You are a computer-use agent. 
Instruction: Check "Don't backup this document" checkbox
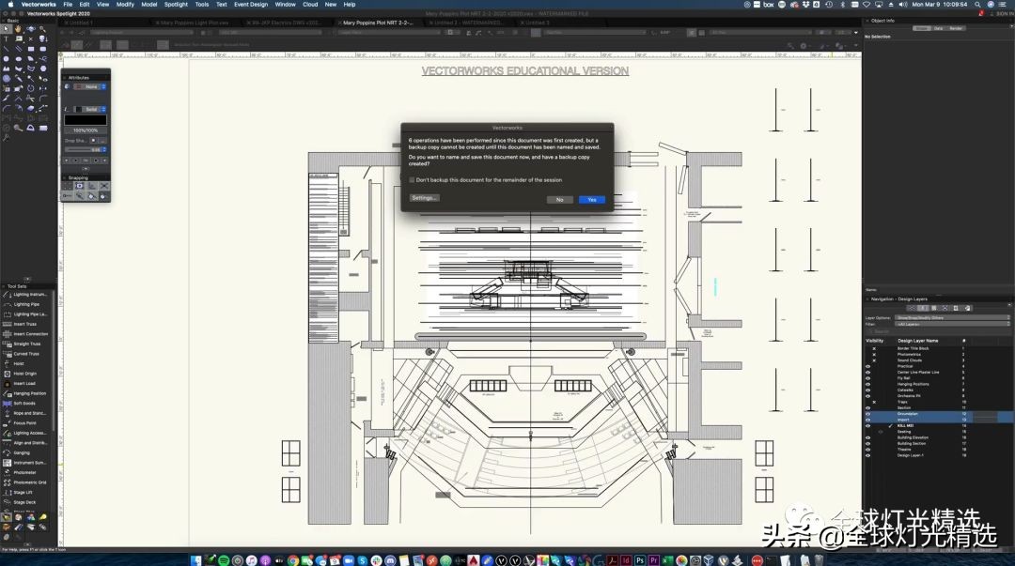tap(412, 180)
